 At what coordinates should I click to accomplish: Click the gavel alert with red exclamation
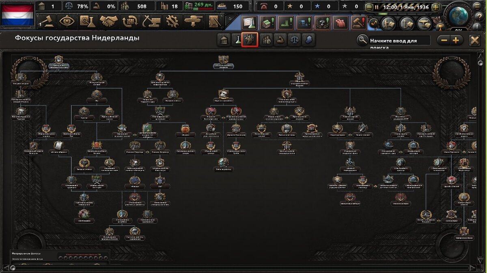359,23
